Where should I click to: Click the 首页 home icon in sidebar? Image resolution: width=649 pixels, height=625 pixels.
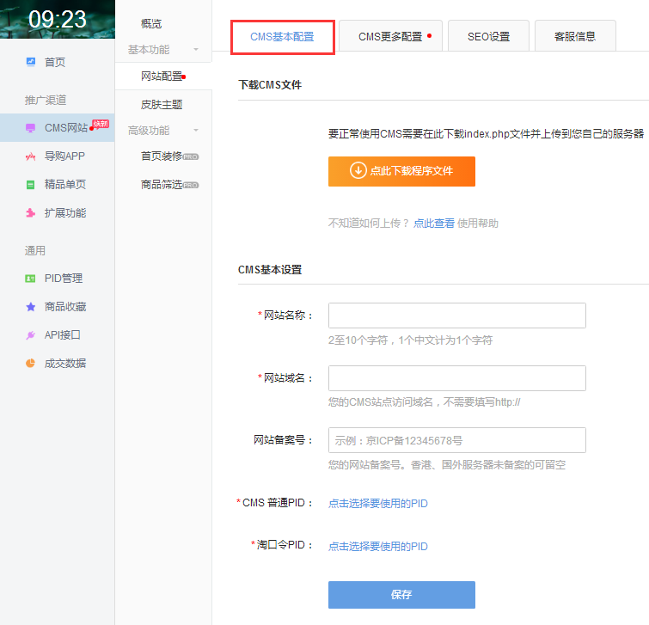pos(31,62)
